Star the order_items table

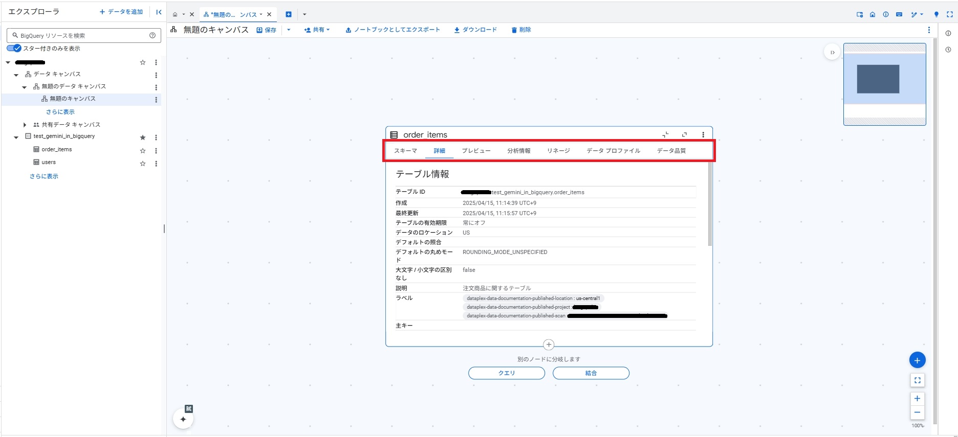point(143,150)
